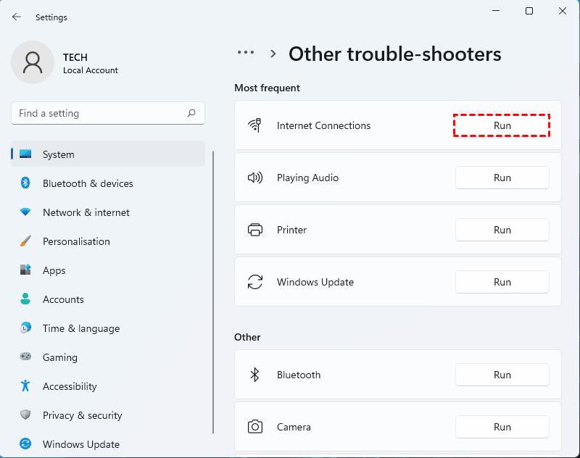580x458 pixels.
Task: Select Accounts in the sidebar
Action: [x=63, y=299]
